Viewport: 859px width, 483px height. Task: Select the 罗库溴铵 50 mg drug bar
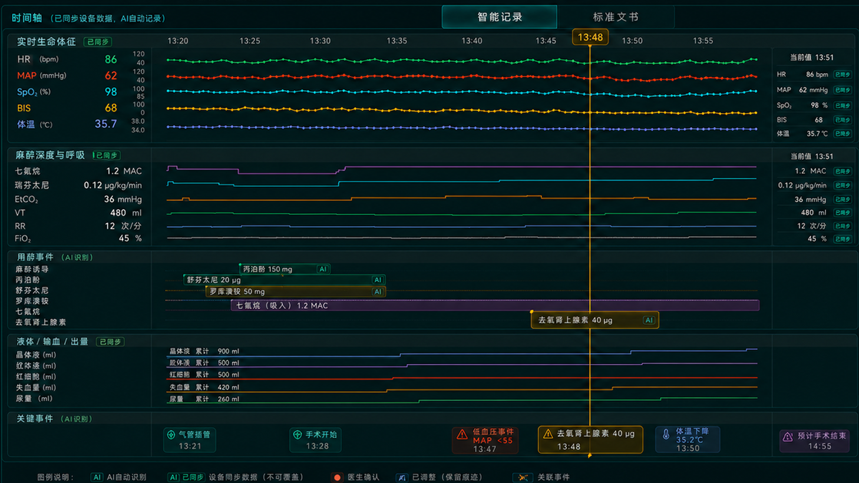coord(296,292)
